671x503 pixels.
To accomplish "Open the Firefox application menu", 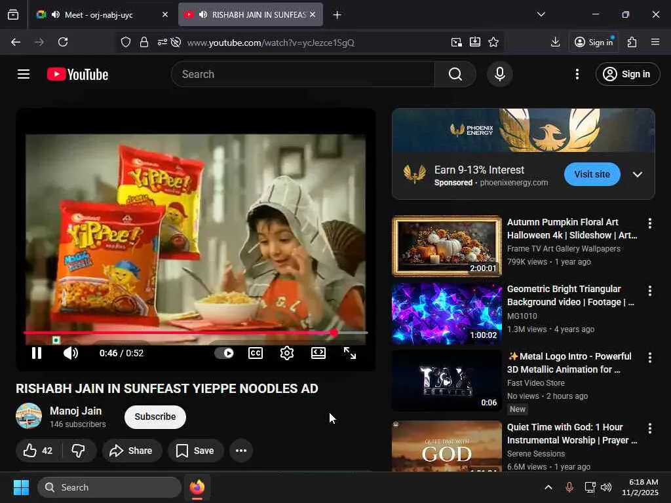I will [x=655, y=42].
